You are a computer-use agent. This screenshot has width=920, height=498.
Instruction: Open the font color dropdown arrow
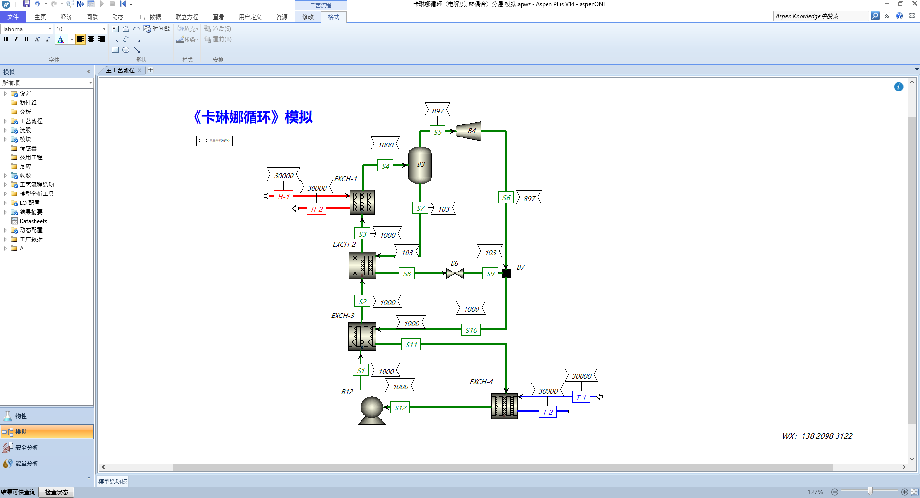click(x=72, y=39)
